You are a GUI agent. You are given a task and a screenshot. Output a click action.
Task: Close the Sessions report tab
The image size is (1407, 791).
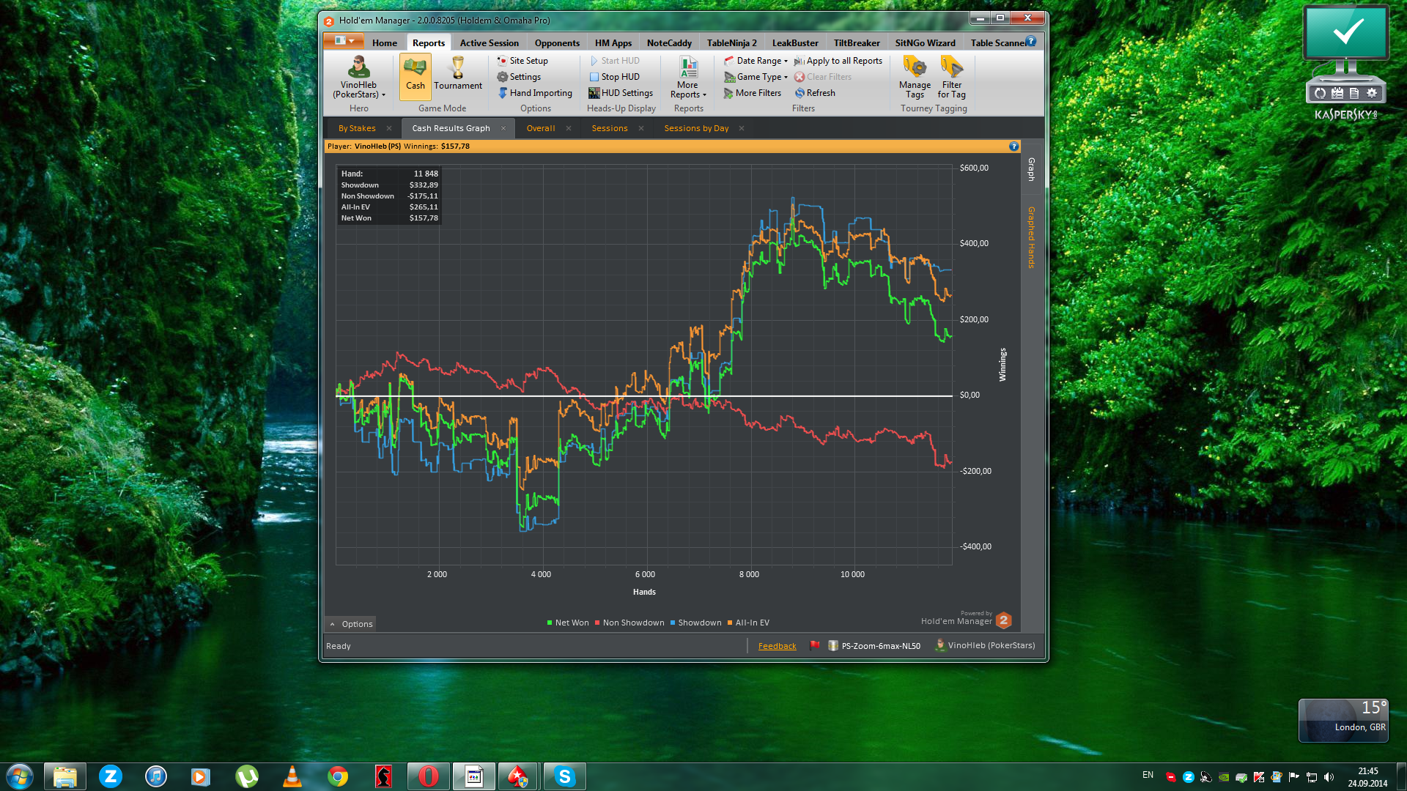point(641,128)
